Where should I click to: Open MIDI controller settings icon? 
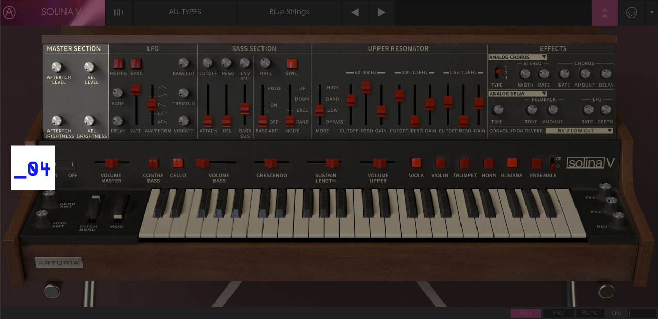[x=631, y=13]
